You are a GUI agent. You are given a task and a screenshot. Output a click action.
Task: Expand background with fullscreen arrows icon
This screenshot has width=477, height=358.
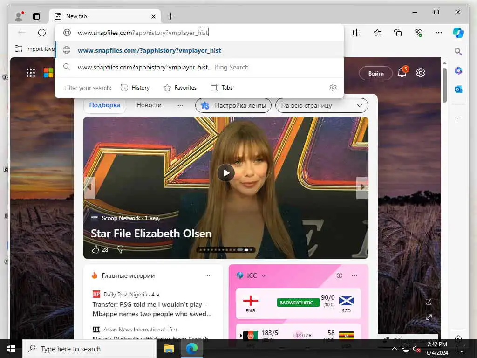[x=429, y=317]
